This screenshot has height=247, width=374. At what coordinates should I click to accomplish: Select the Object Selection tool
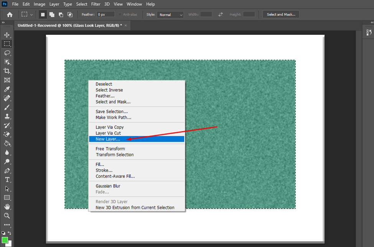tap(7, 62)
